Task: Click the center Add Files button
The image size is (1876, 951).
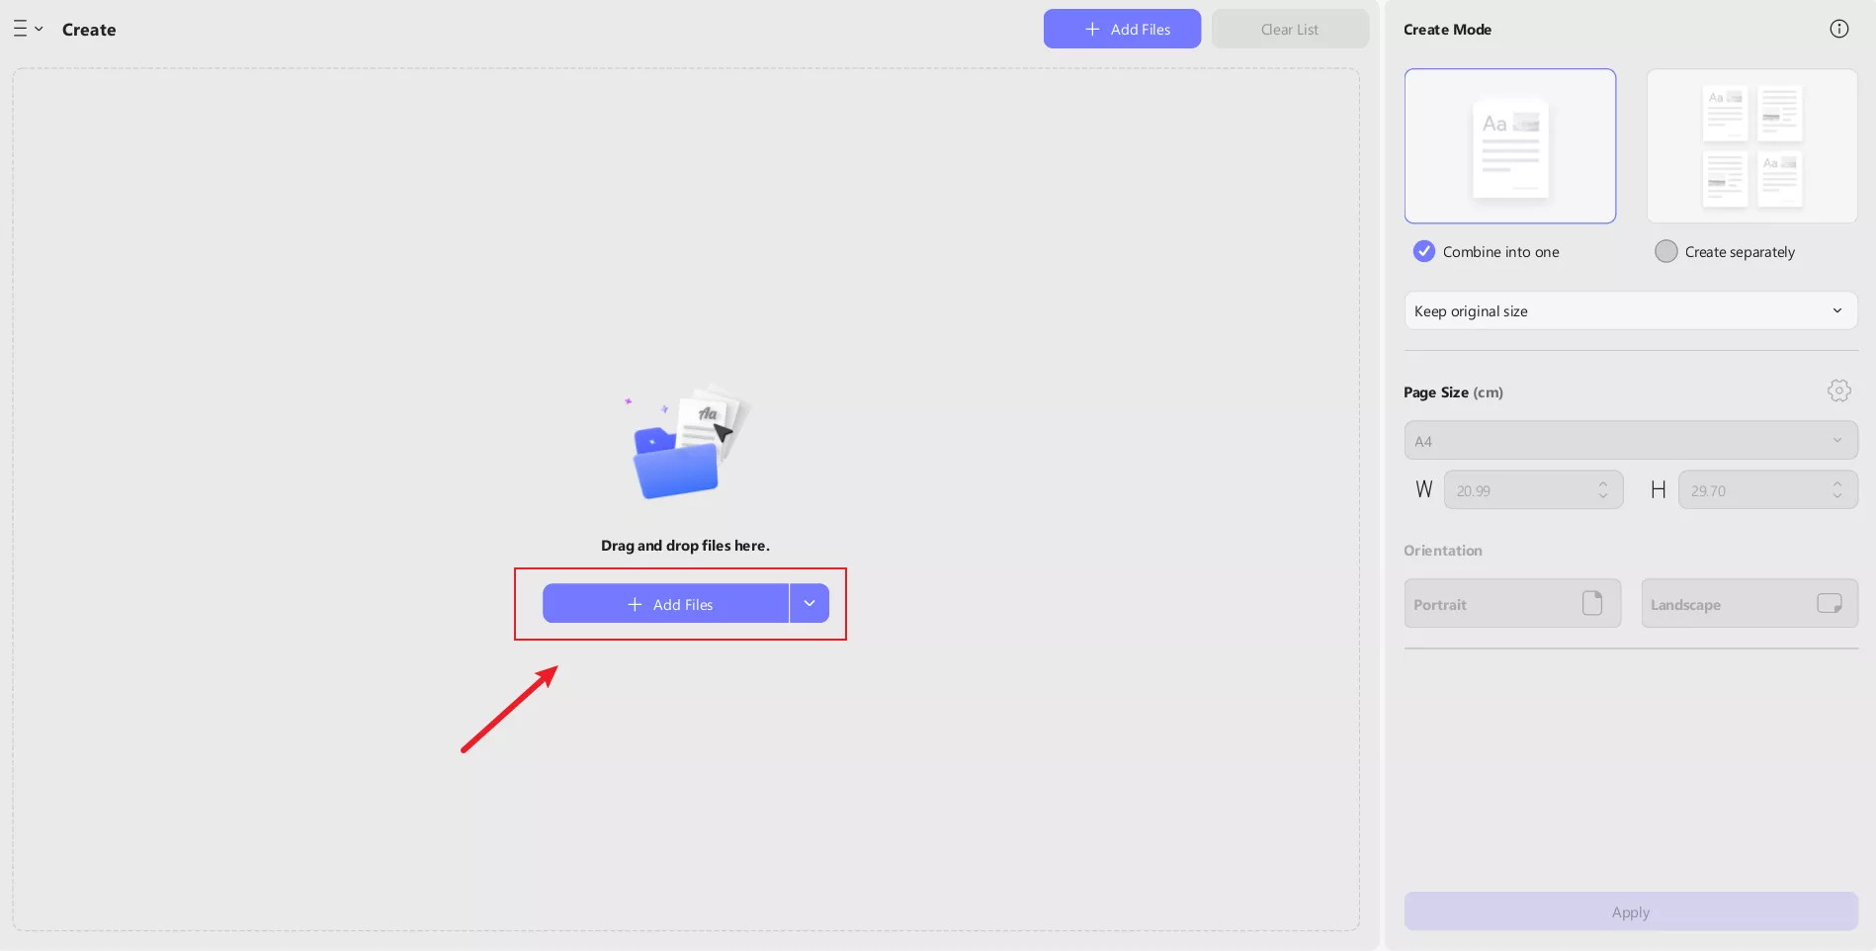Action: (x=665, y=604)
